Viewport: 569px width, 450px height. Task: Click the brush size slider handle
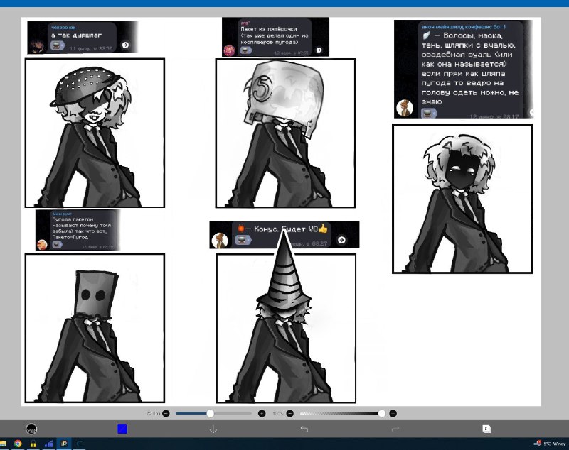[210, 413]
